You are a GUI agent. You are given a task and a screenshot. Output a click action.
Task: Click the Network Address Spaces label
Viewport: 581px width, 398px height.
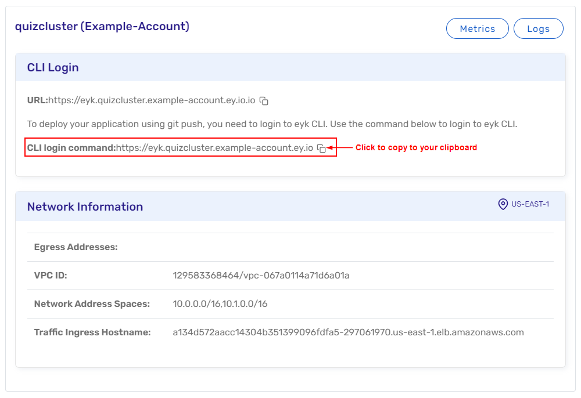tap(92, 304)
